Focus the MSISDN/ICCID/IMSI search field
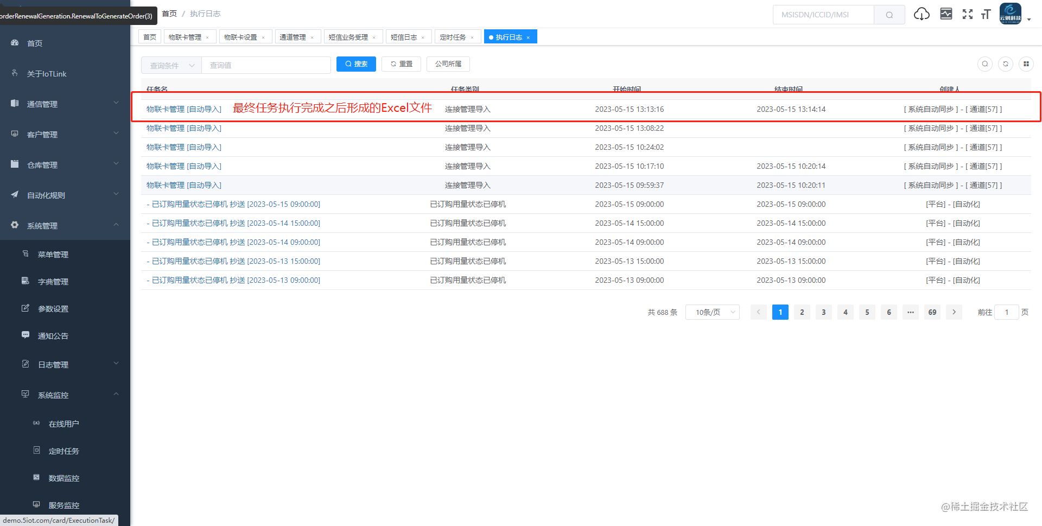Image resolution: width=1042 pixels, height=526 pixels. point(823,15)
